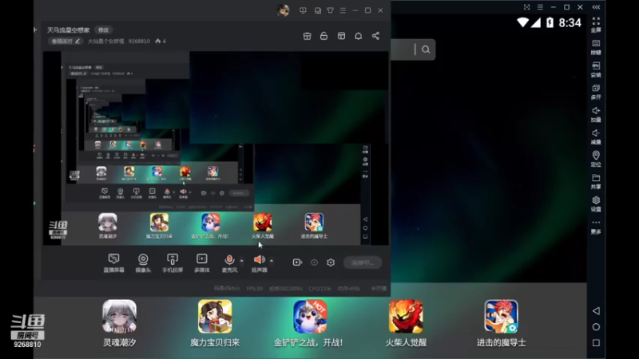The height and width of the screenshot is (359, 639).
Task: Click the emulator search magnifier
Action: pos(426,49)
